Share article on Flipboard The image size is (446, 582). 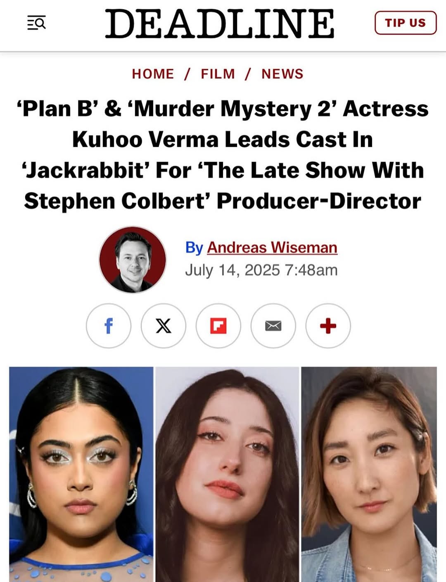pyautogui.click(x=218, y=326)
